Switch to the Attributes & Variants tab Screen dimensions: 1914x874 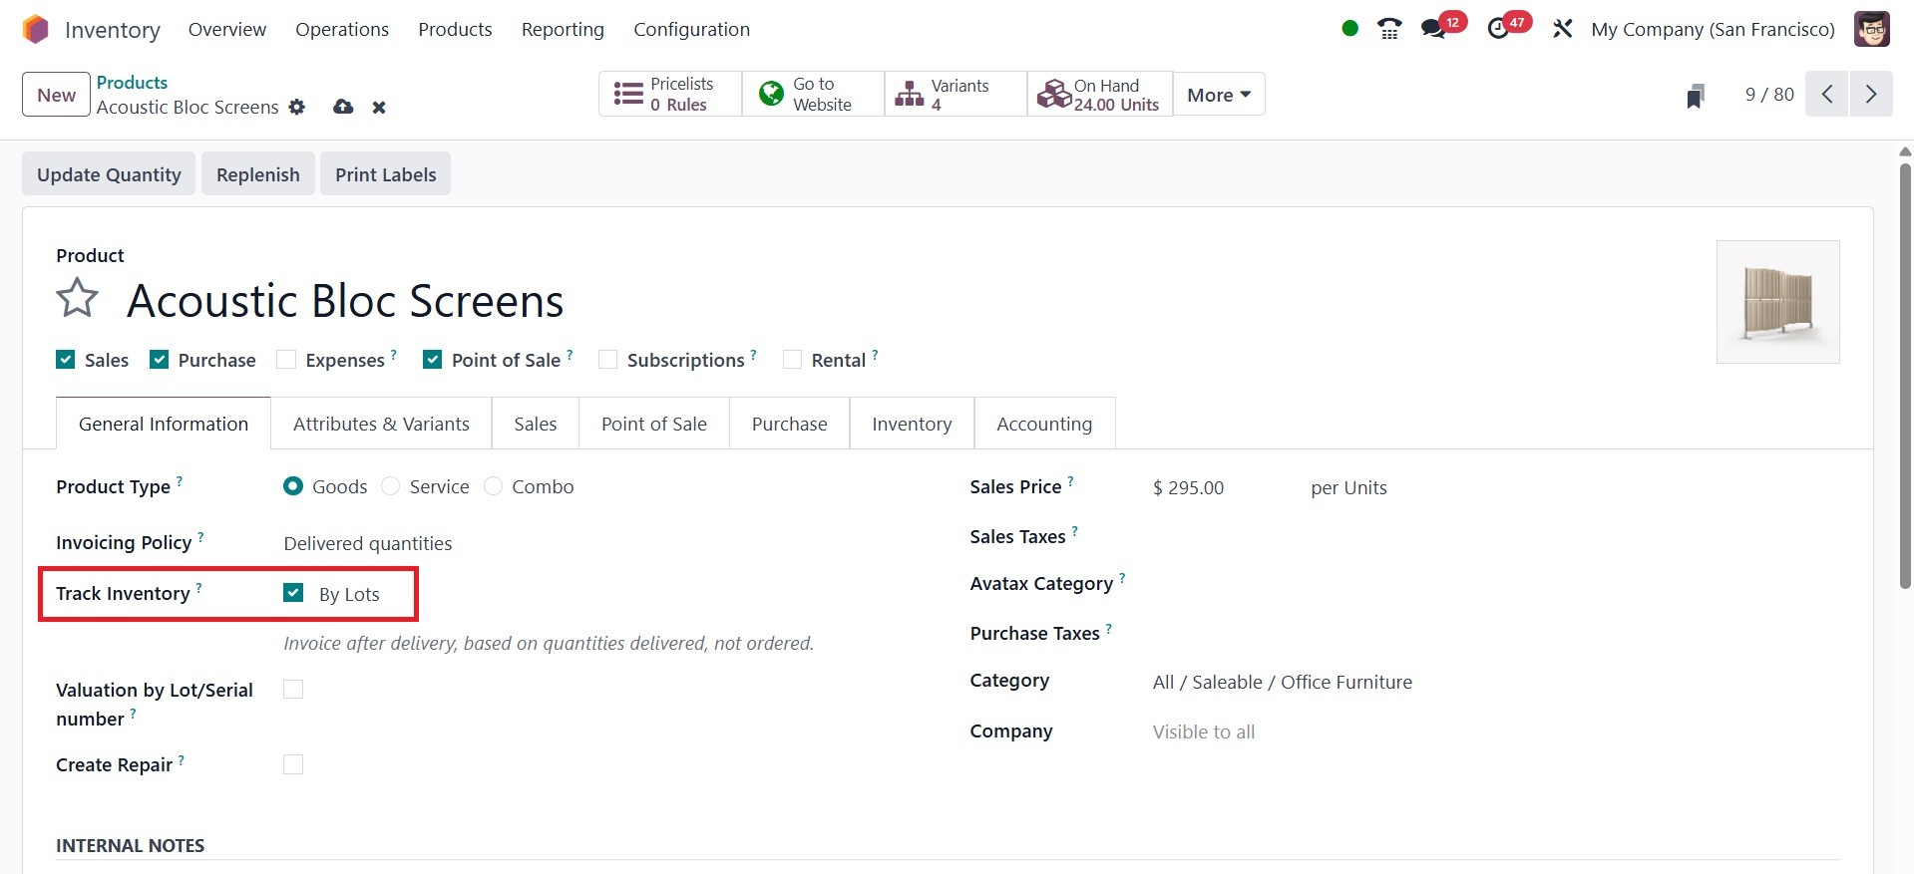point(381,424)
